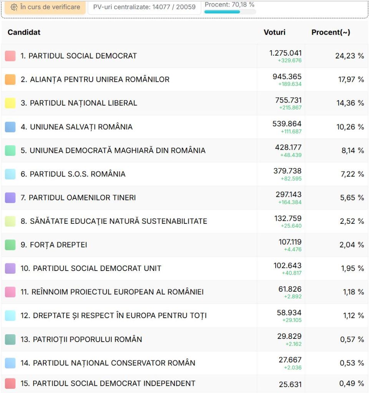Select the orange AUR color swatch
This screenshot has width=369, height=393.
click(10, 79)
